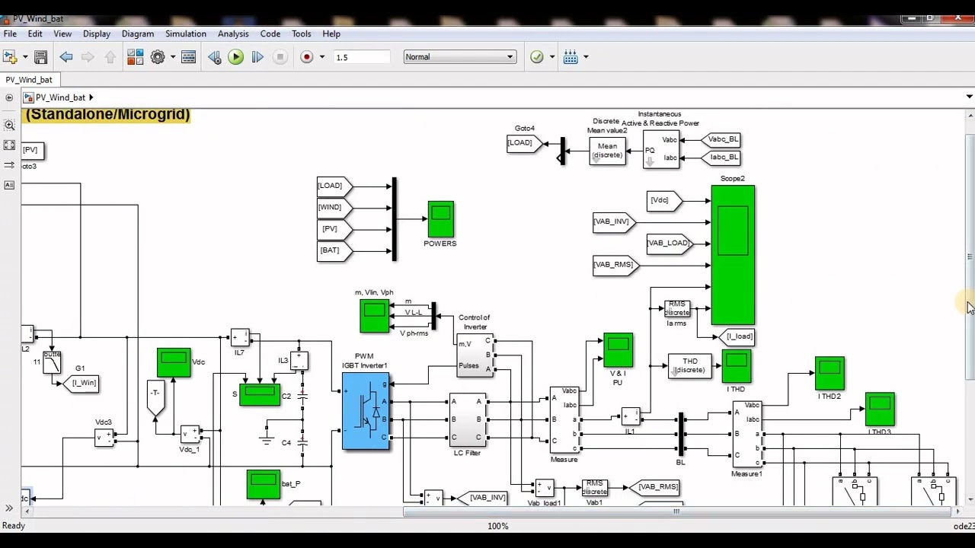Open the Tools menu
The height and width of the screenshot is (548, 975).
[x=302, y=33]
